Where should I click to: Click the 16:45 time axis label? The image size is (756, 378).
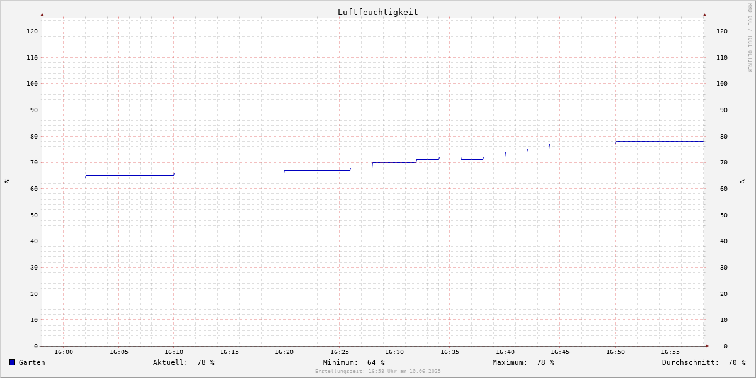560,352
